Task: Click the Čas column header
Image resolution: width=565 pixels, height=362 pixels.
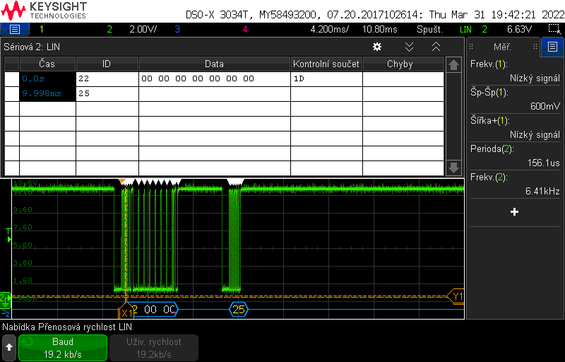Action: pos(47,64)
